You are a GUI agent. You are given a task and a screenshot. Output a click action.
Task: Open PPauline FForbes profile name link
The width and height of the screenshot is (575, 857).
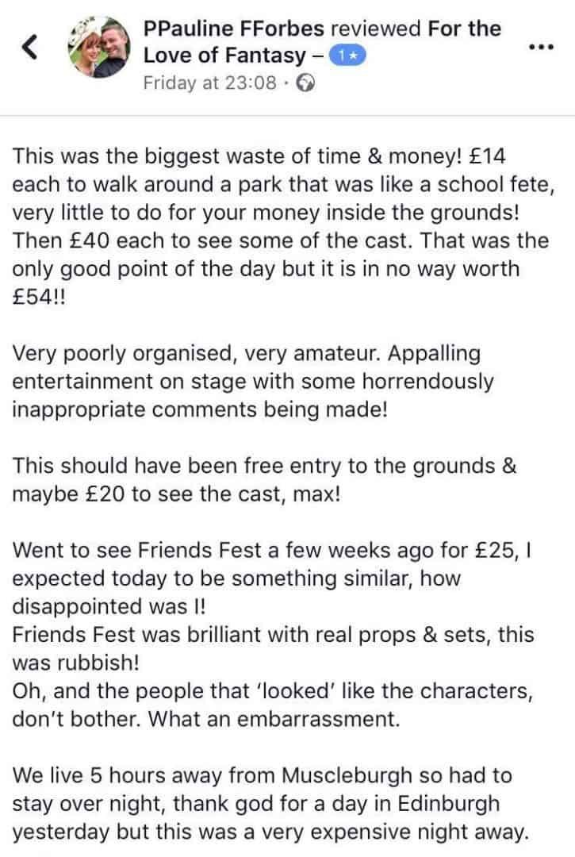point(233,29)
